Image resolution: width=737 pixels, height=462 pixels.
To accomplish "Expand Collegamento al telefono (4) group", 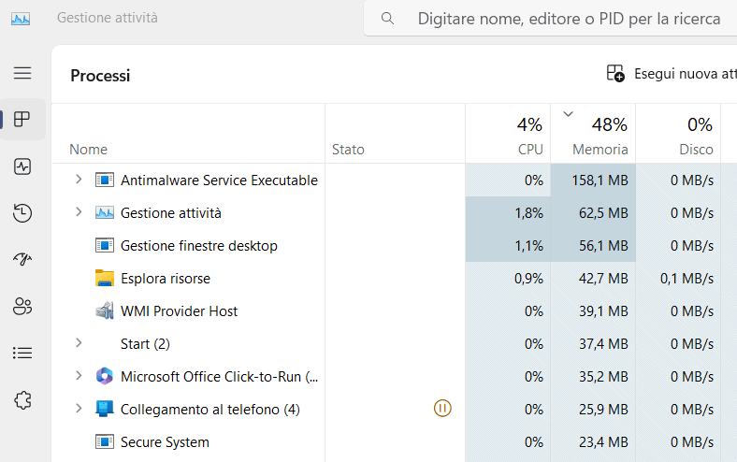I will [x=79, y=409].
